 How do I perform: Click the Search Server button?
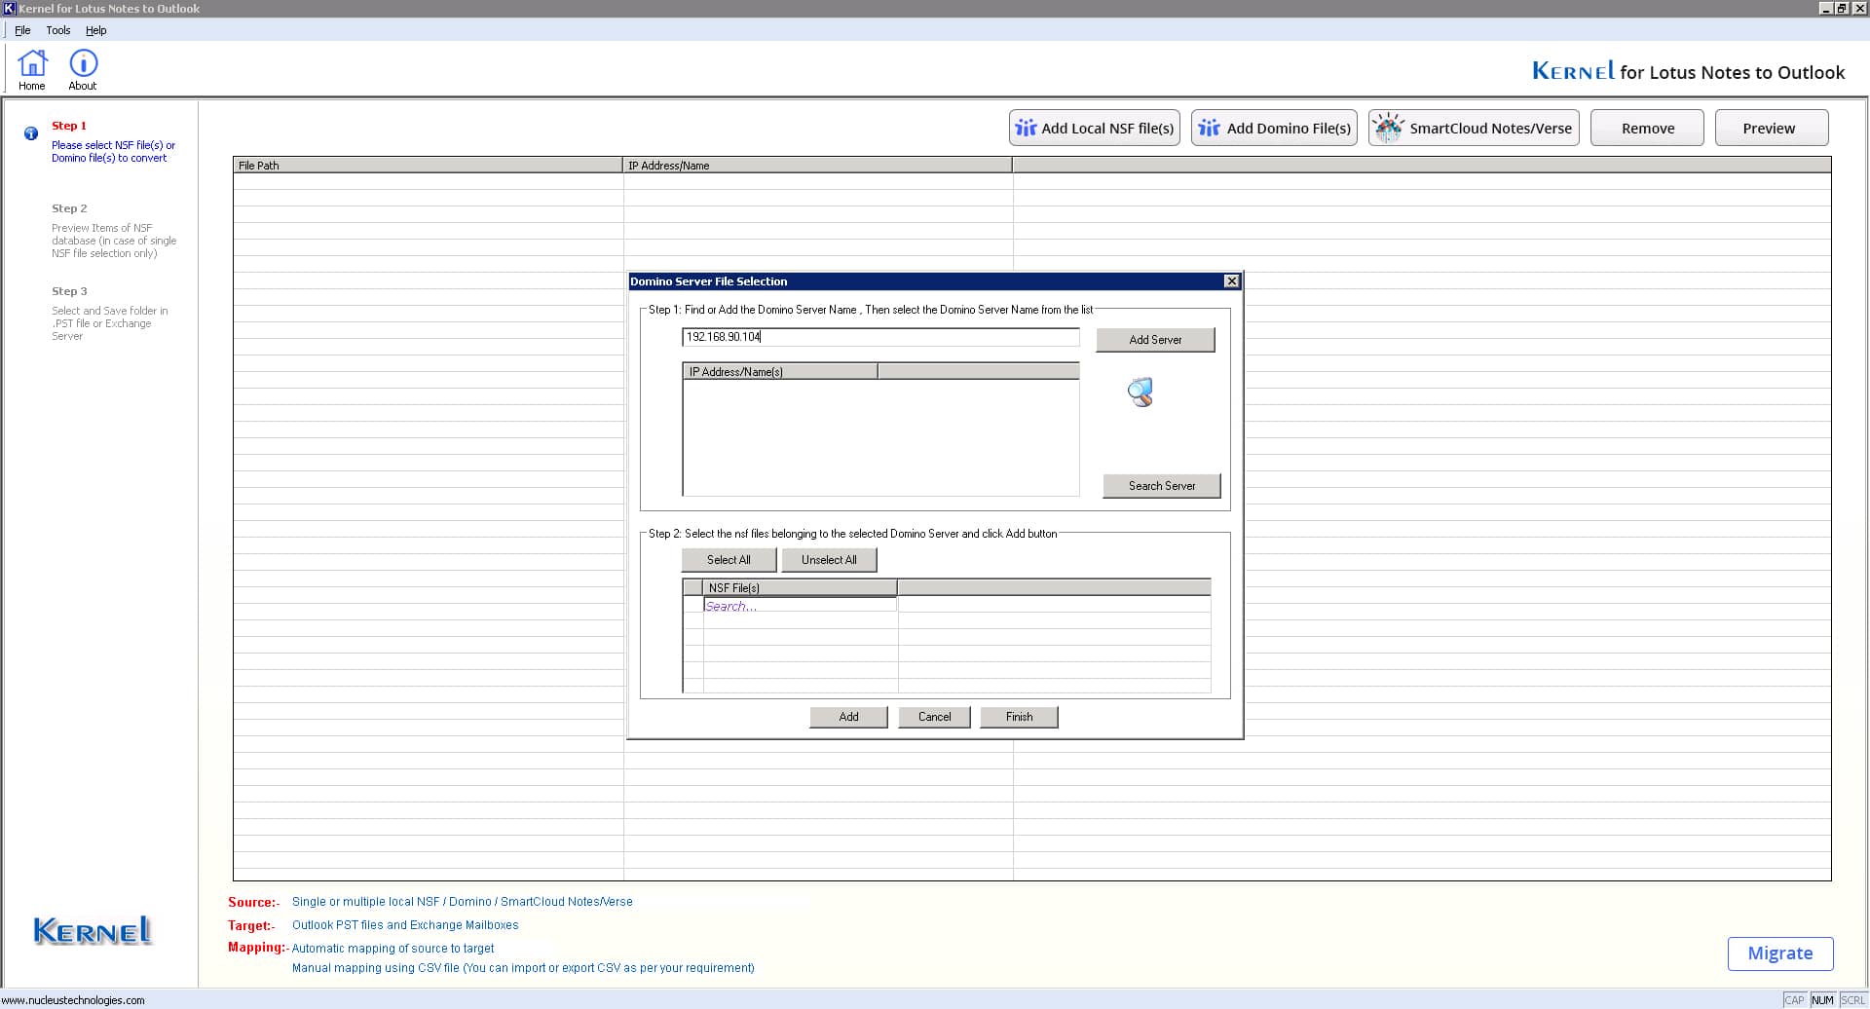1161,486
